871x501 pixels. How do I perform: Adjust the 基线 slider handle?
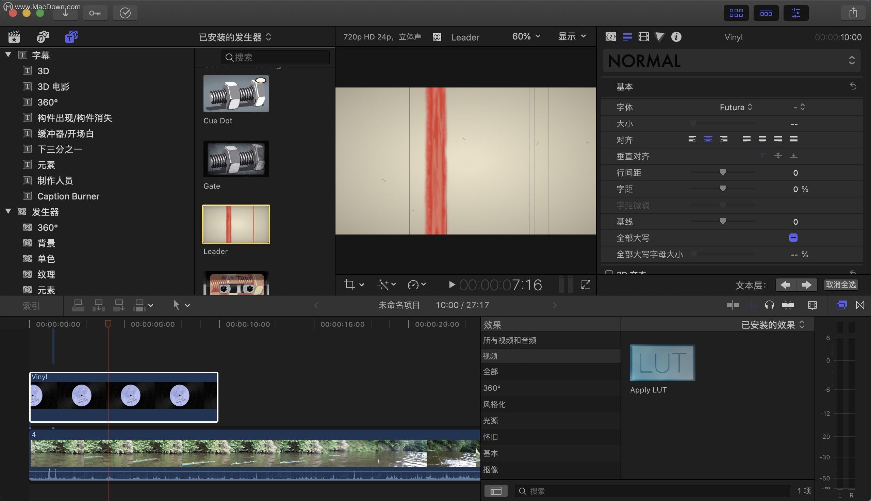(723, 221)
